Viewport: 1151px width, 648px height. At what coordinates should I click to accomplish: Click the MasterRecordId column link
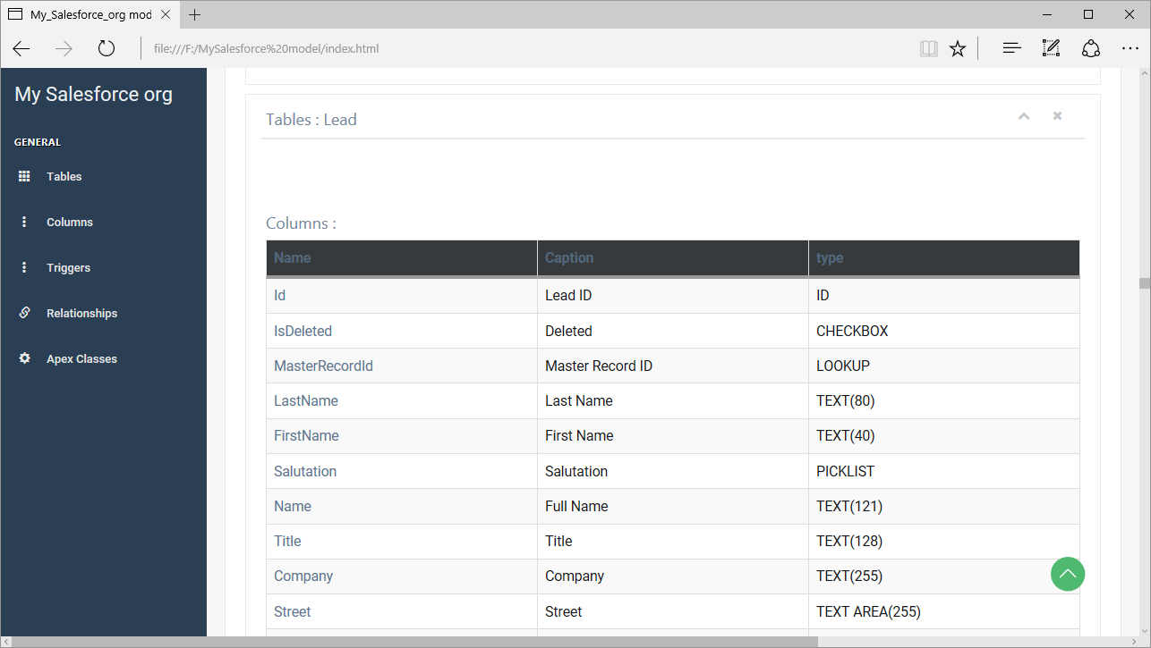323,366
